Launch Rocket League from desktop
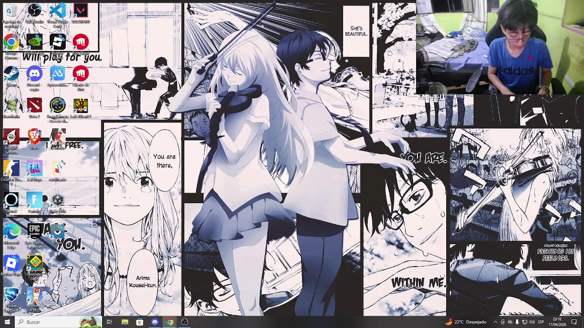Screen dimensions: 584x328 [11, 300]
